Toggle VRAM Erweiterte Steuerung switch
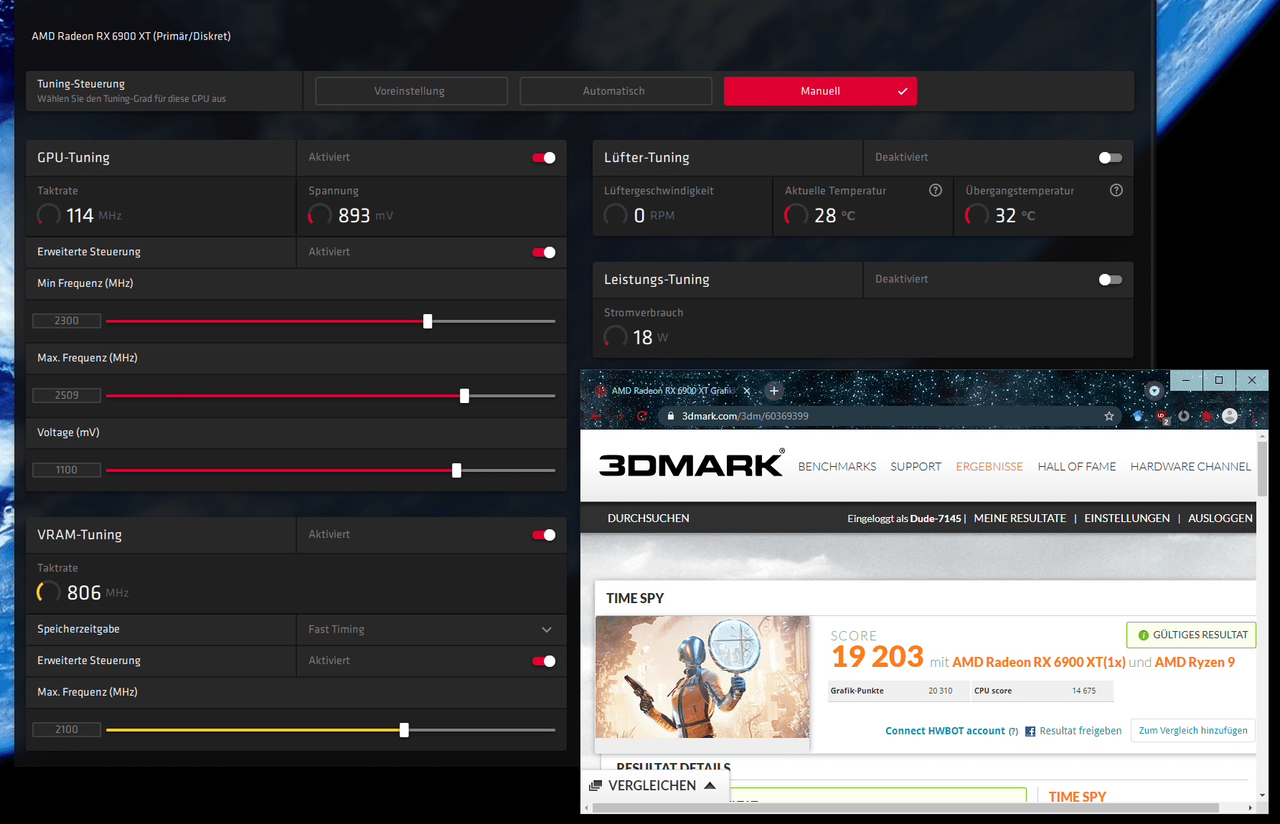This screenshot has height=824, width=1280. (x=544, y=661)
